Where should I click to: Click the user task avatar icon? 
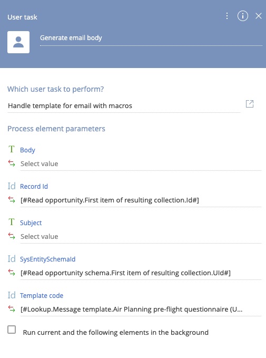[x=18, y=42]
